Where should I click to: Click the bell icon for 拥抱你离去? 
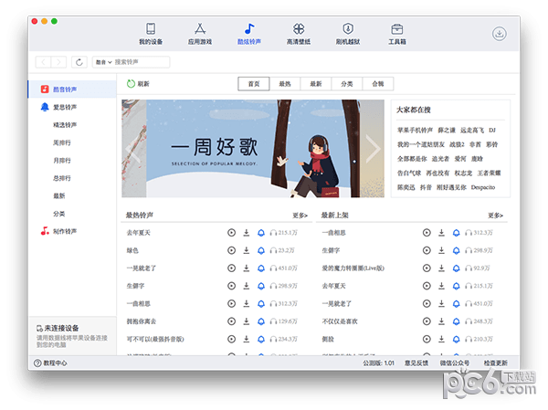261,321
